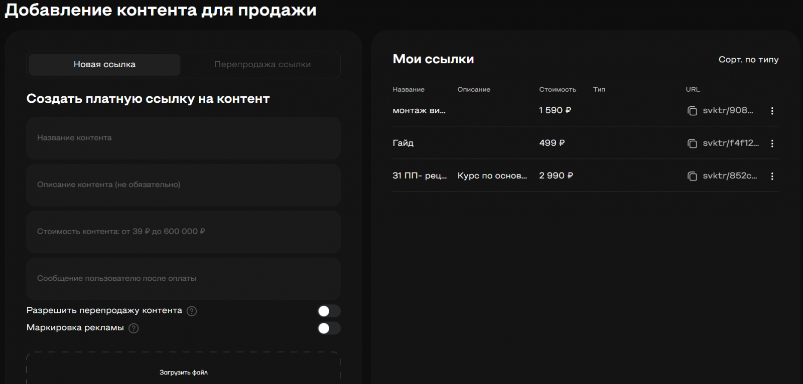Focus the Описание контента field
Viewport: 803px width, 384px height.
pos(183,185)
